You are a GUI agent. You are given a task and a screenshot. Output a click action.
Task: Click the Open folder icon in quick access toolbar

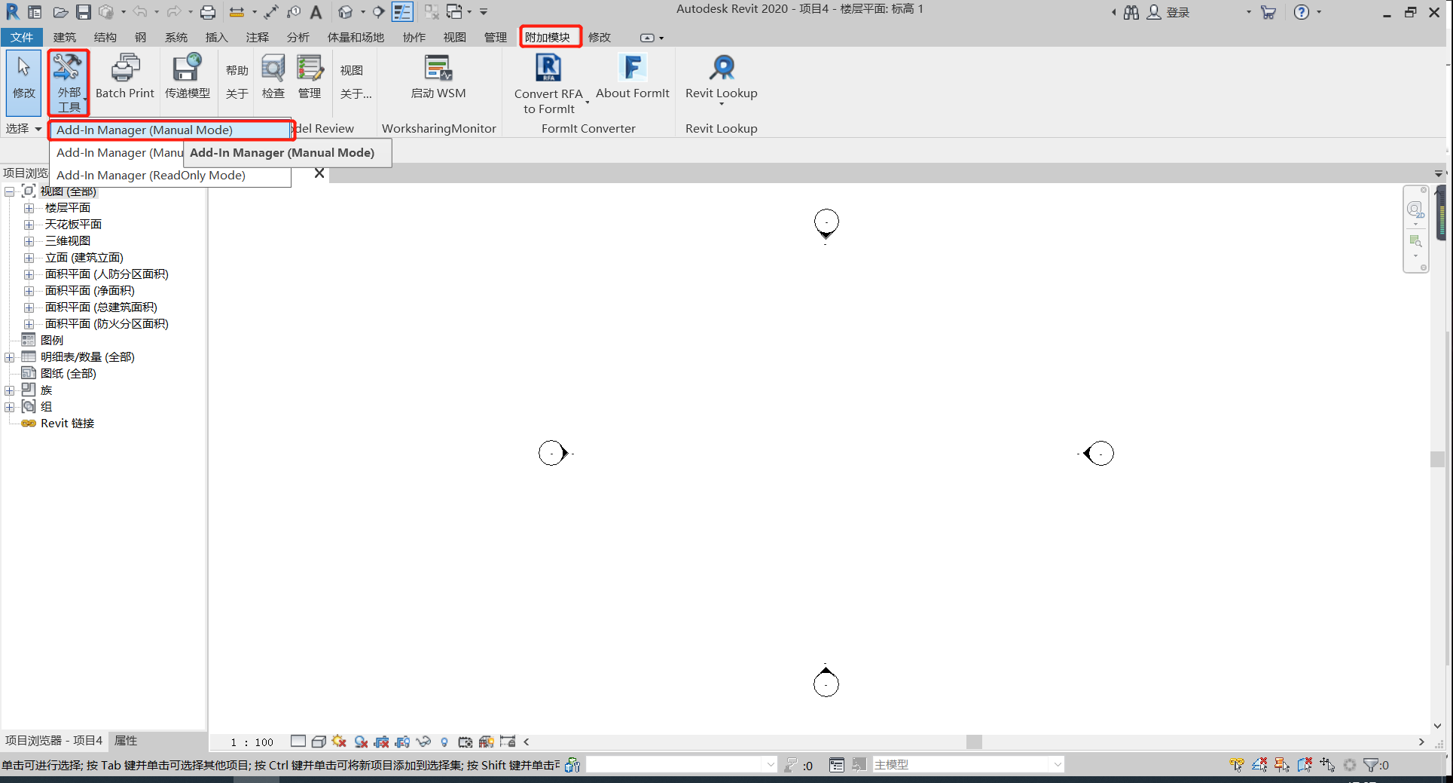pos(60,12)
